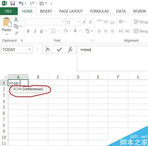
Task: Click the Cut scissors icon
Action: pos(16,19)
